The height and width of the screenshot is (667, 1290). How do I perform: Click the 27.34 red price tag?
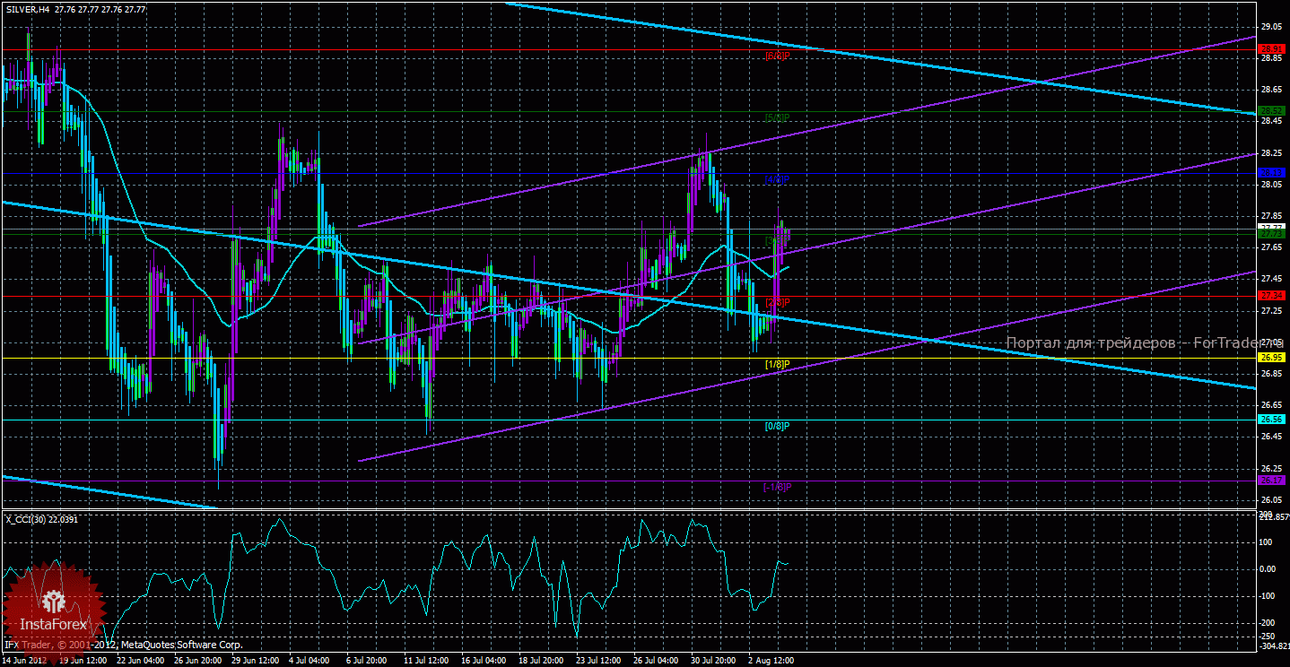(1272, 295)
